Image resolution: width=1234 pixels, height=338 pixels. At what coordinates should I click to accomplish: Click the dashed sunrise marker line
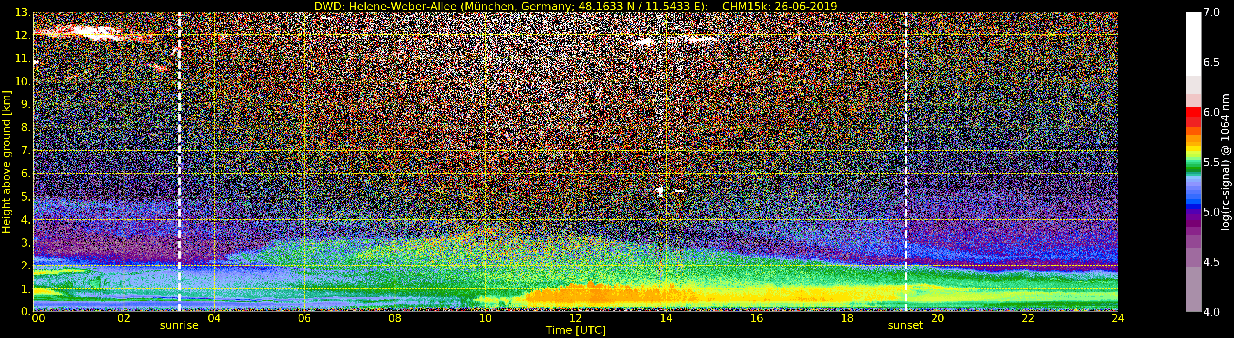(x=179, y=162)
